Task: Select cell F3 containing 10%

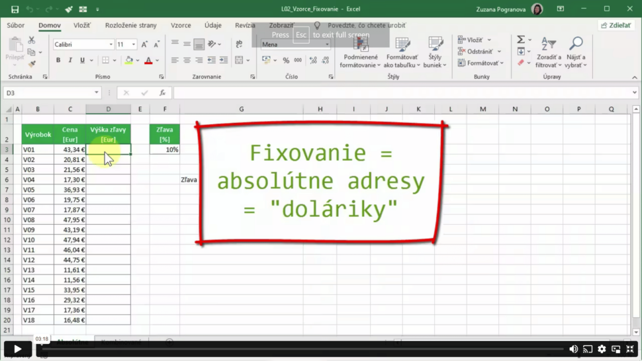Action: [x=165, y=150]
